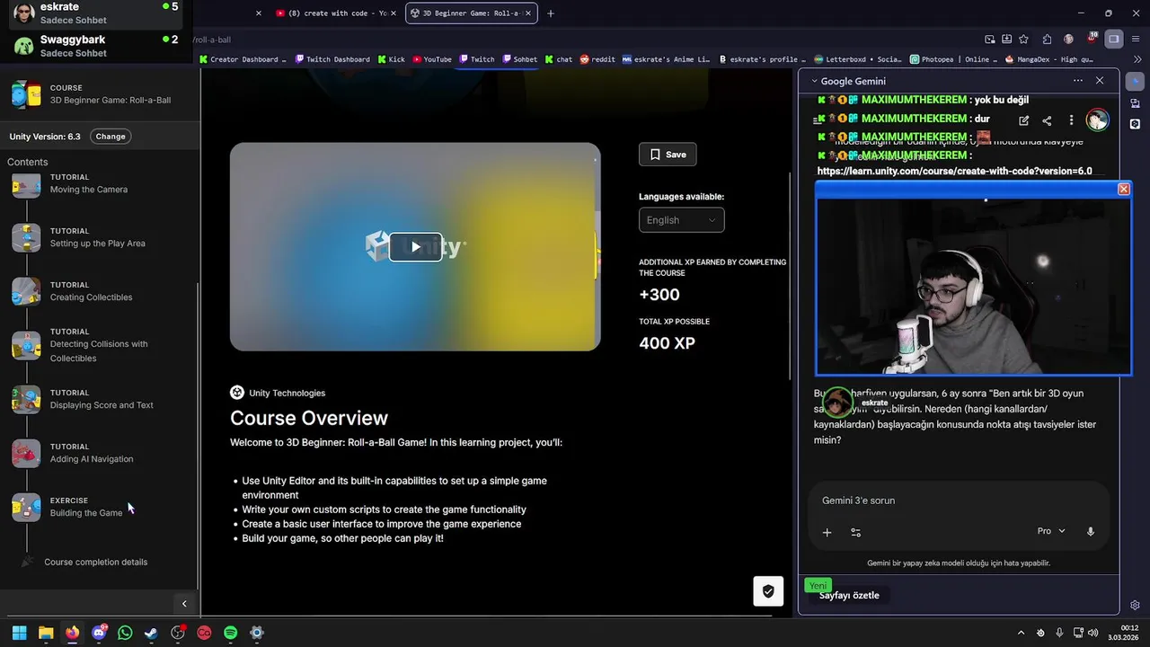Viewport: 1150px width, 647px height.
Task: Collapse the Google Gemini panel chevron
Action: [x=815, y=81]
